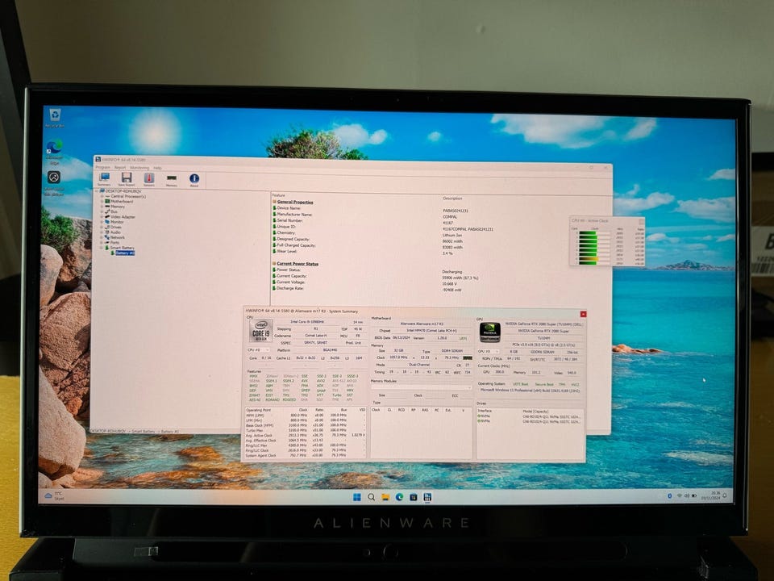The width and height of the screenshot is (774, 581).
Task: Open the Help menu
Action: tap(157, 168)
